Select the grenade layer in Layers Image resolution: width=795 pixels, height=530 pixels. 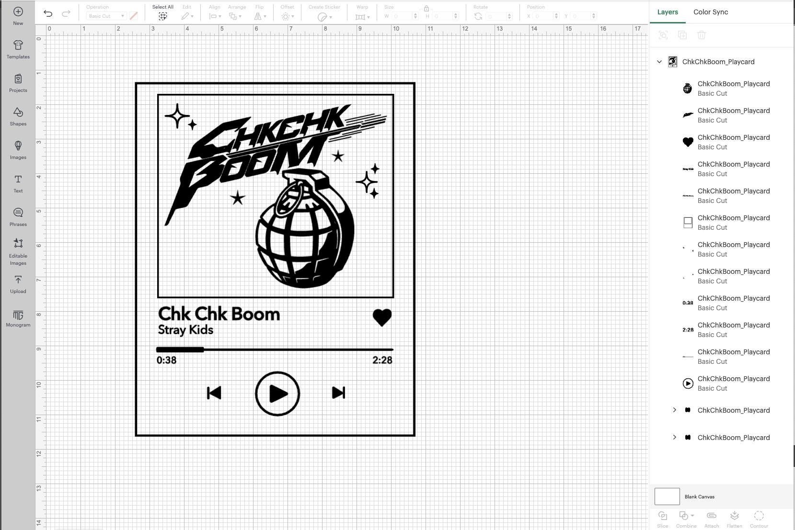click(726, 89)
